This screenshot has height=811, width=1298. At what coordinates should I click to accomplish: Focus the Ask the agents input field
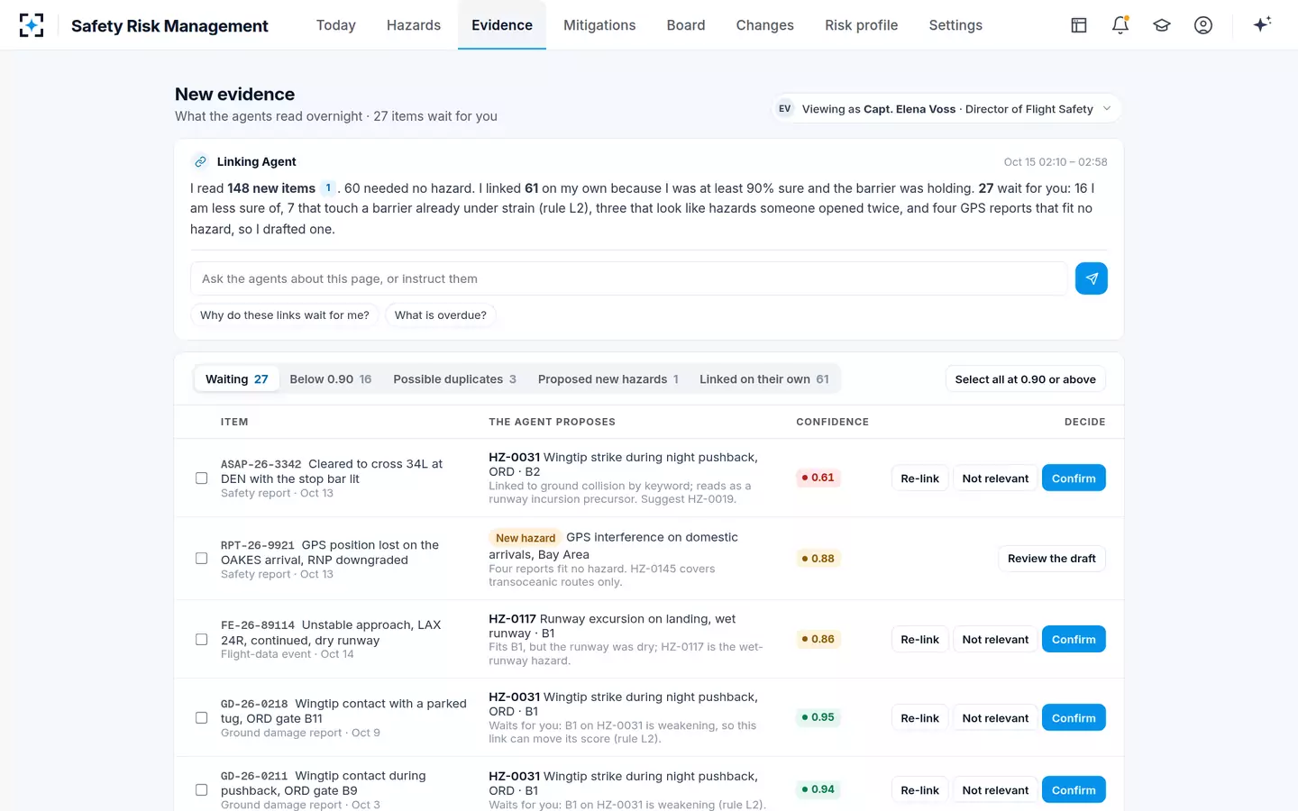click(629, 278)
